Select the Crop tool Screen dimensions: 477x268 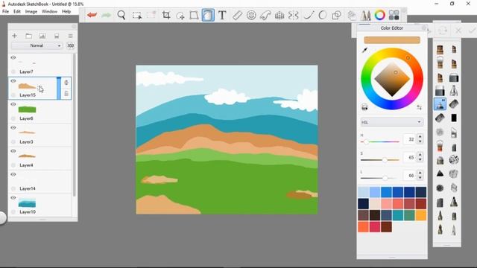pos(166,15)
